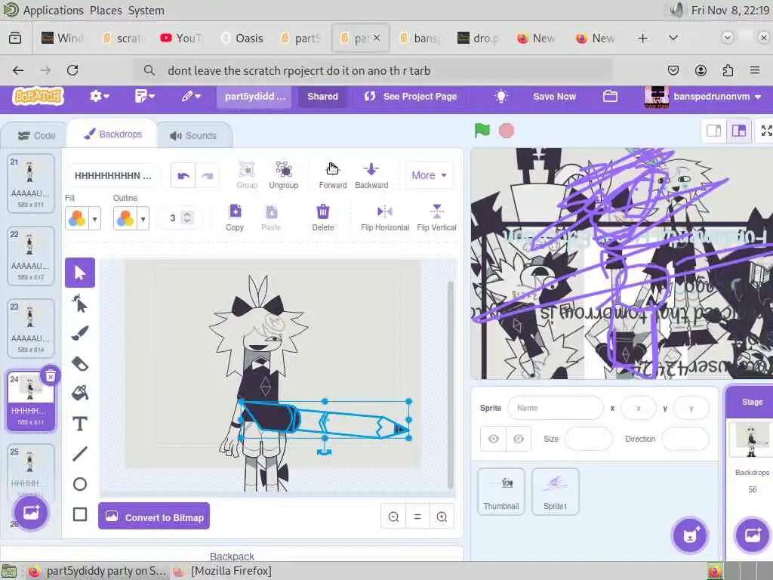
Task: Ungroup the selected shapes
Action: pos(284,175)
